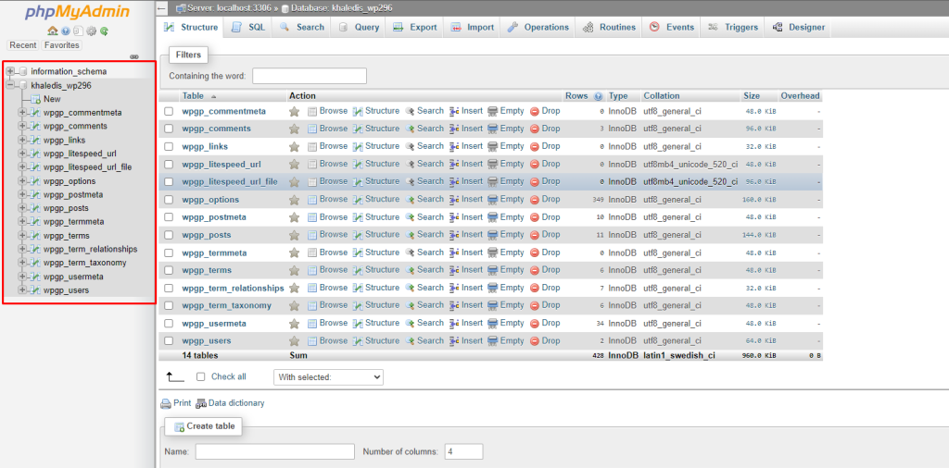This screenshot has height=468, width=949.
Task: Expand the information_schema database node
Action: [x=10, y=71]
